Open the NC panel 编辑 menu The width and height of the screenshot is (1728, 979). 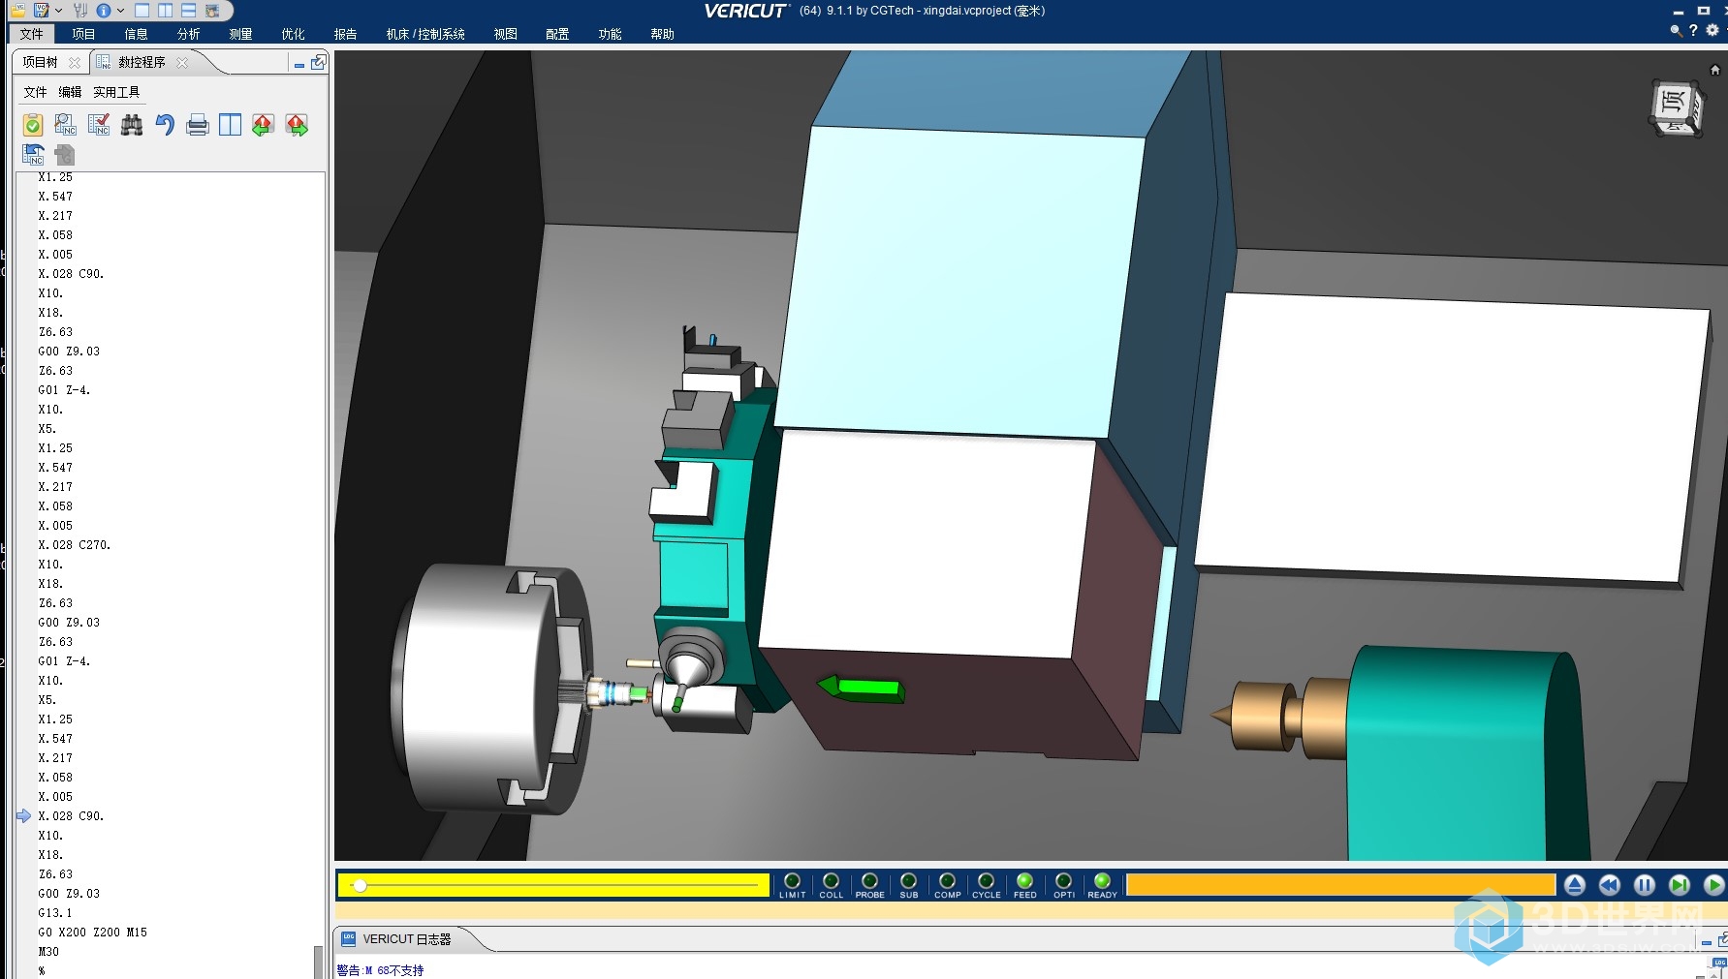tap(70, 92)
